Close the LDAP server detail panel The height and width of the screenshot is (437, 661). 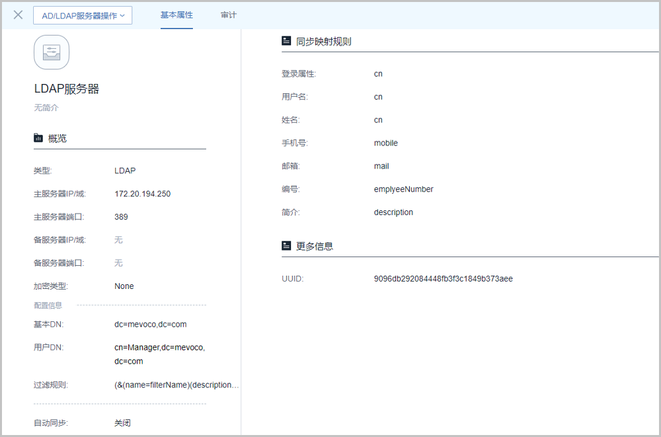(x=19, y=15)
